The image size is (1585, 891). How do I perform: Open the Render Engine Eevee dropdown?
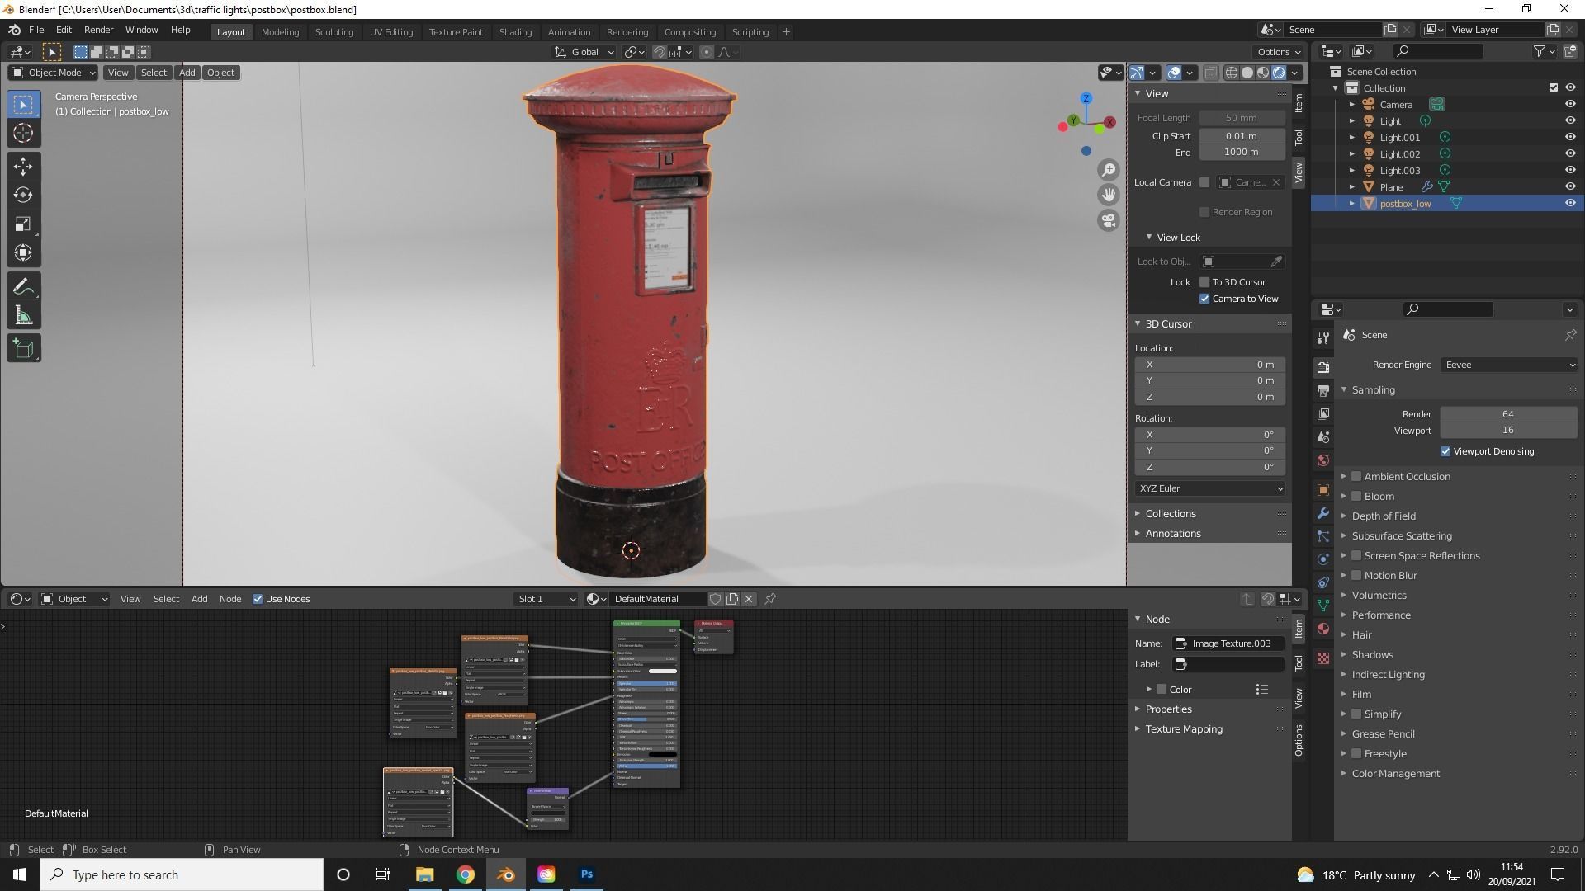(1509, 365)
